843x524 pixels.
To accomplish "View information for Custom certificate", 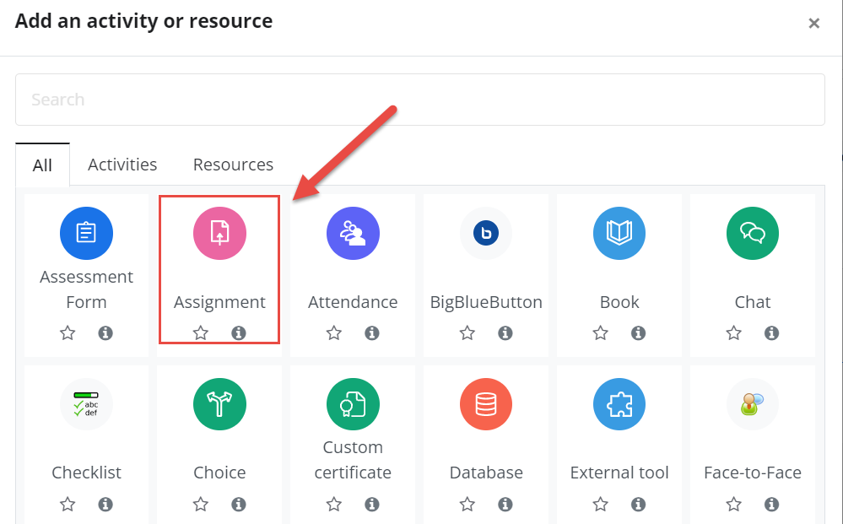I will click(372, 504).
